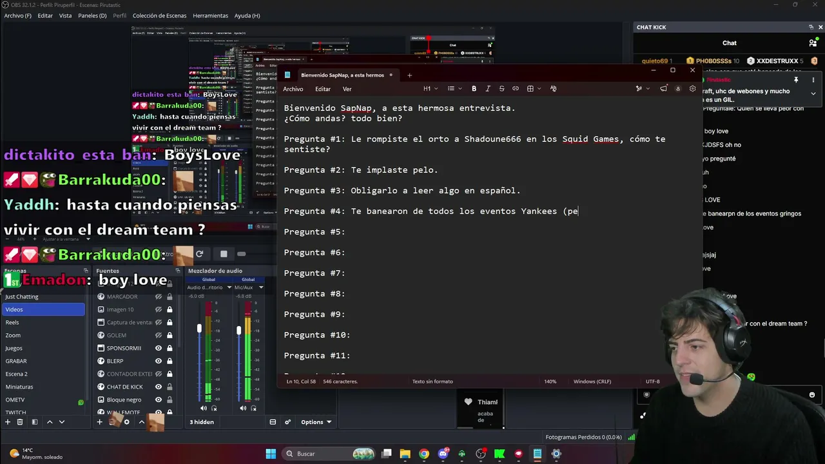Show the Imagen 10 source
The height and width of the screenshot is (464, 825).
coord(159,309)
